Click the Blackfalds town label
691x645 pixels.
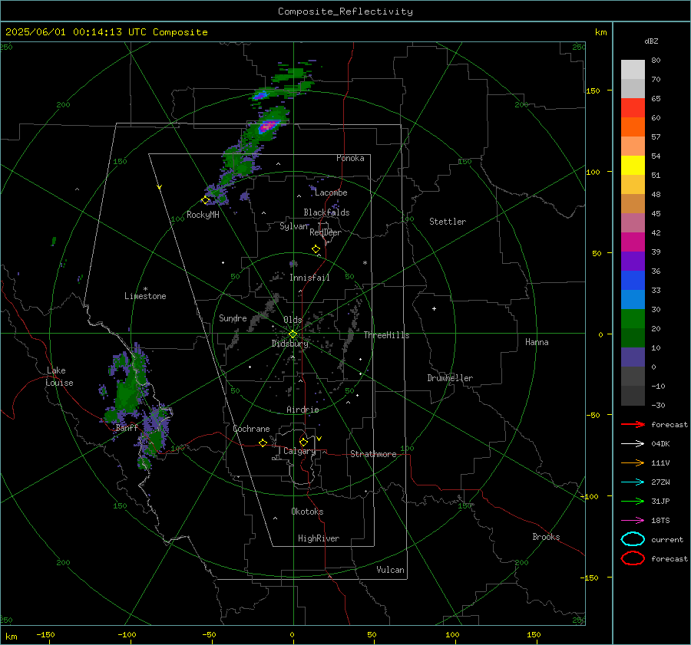coord(326,212)
